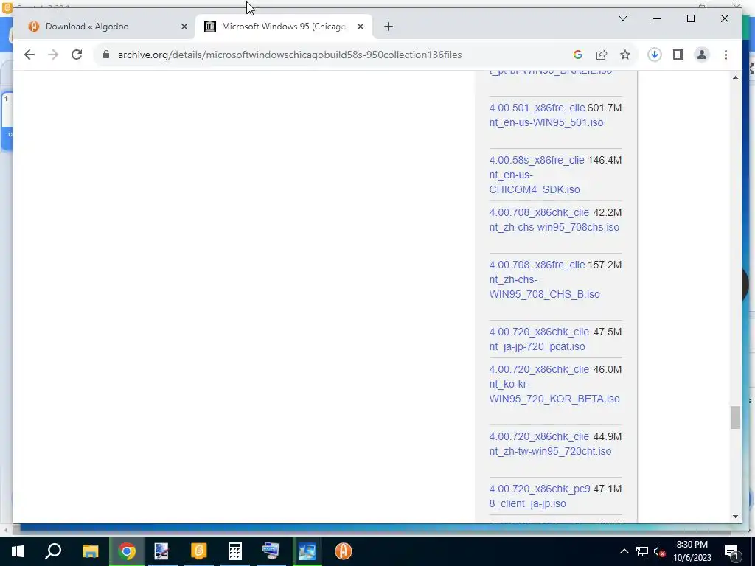Click the 157.2M file size text

pos(605,265)
